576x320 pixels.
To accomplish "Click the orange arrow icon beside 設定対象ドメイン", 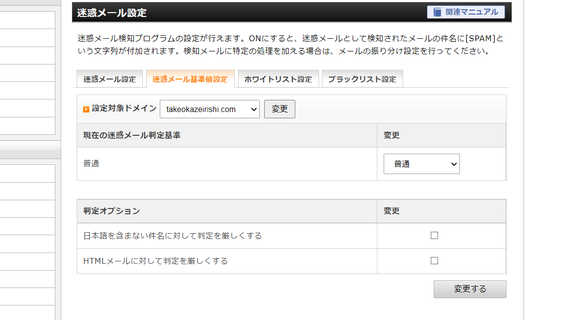I will [86, 109].
